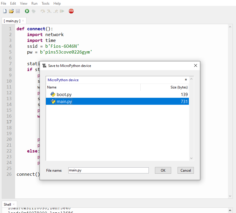The image size is (236, 213).
Task: Click the Resume debugging icon
Action: pyautogui.click(x=62, y=11)
